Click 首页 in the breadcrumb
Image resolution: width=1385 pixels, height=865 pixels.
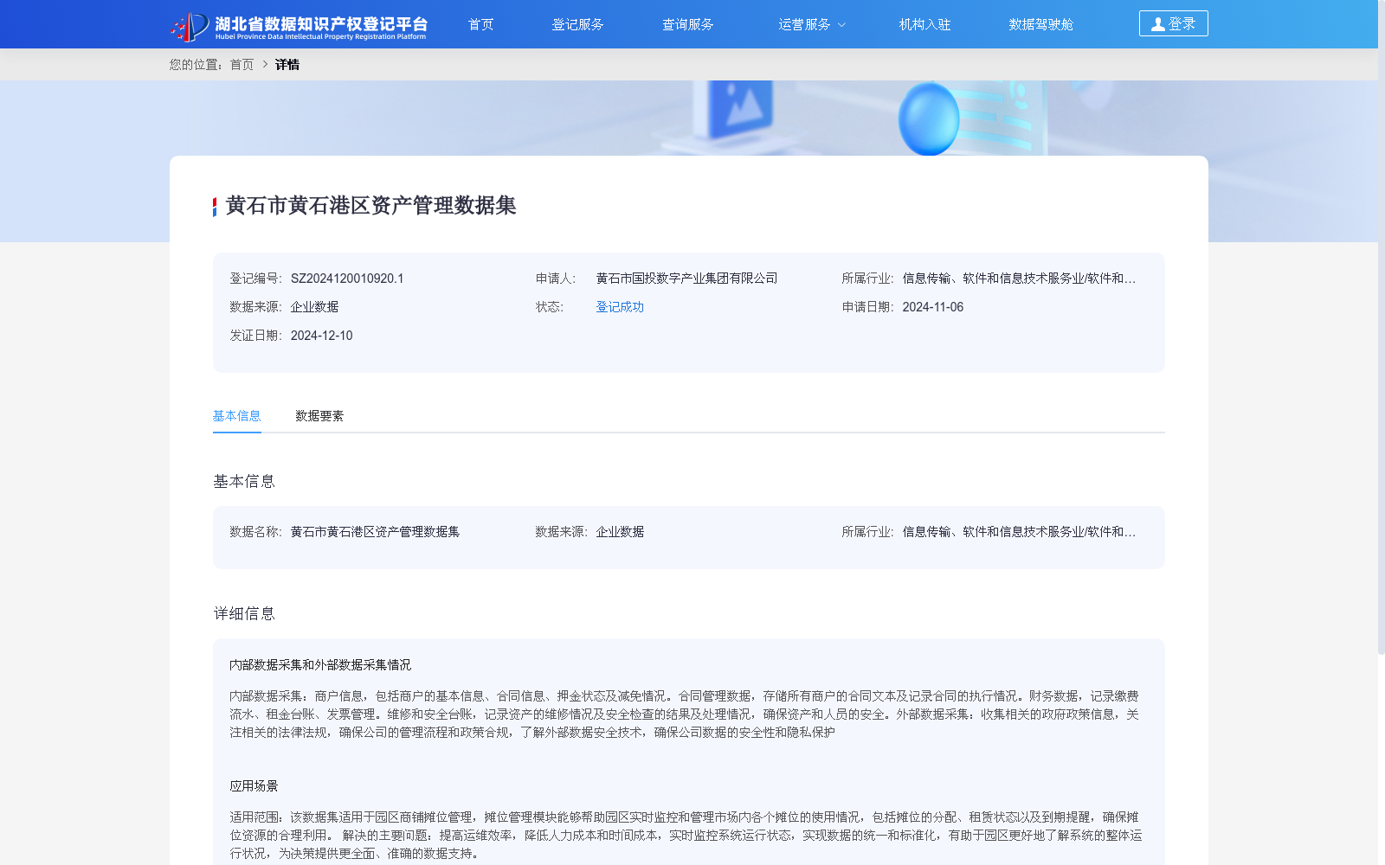pyautogui.click(x=242, y=65)
